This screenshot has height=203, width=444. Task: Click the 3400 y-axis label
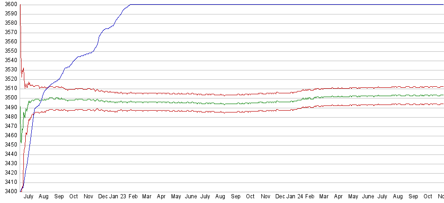[x=9, y=191]
